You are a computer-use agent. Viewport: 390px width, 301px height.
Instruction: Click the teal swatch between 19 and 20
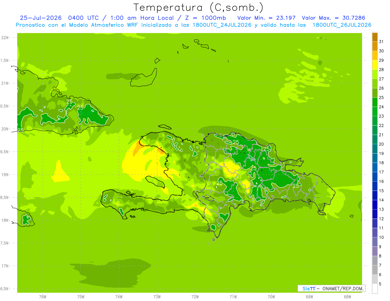click(375, 149)
